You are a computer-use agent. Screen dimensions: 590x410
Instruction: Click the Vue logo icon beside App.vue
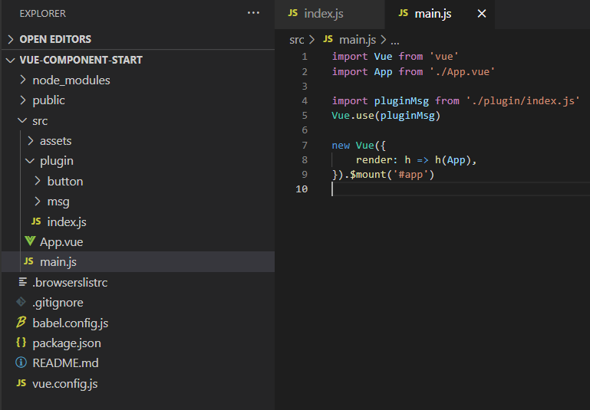click(x=30, y=241)
